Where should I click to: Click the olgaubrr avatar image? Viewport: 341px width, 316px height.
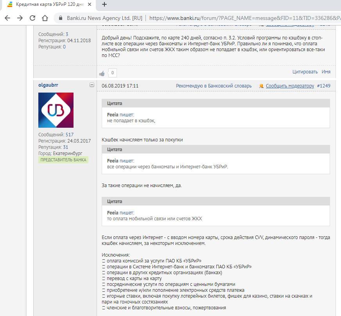(56, 110)
